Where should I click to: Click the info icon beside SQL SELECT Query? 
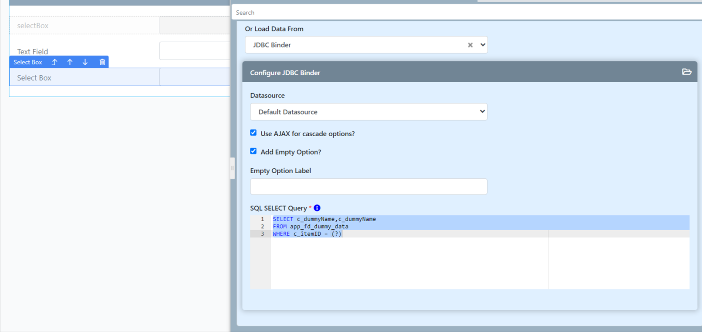[x=317, y=208]
